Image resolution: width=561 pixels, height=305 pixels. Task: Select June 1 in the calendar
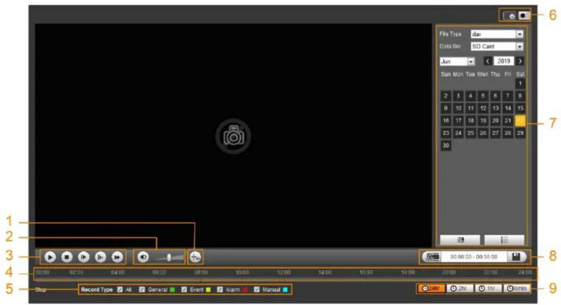(x=520, y=84)
